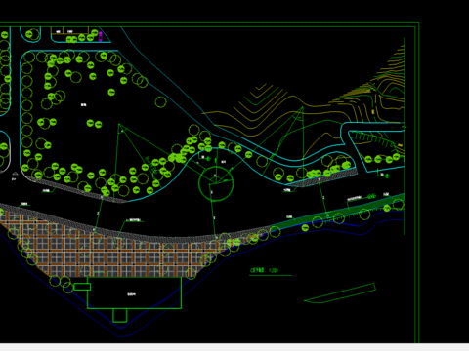Select the large green rectangular building outline

tap(134, 292)
